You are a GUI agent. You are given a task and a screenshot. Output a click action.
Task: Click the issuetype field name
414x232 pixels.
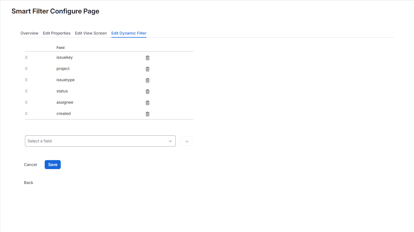click(x=65, y=80)
